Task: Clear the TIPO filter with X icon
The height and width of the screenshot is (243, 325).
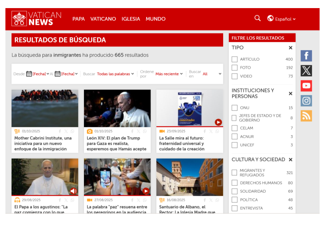Action: [290, 48]
